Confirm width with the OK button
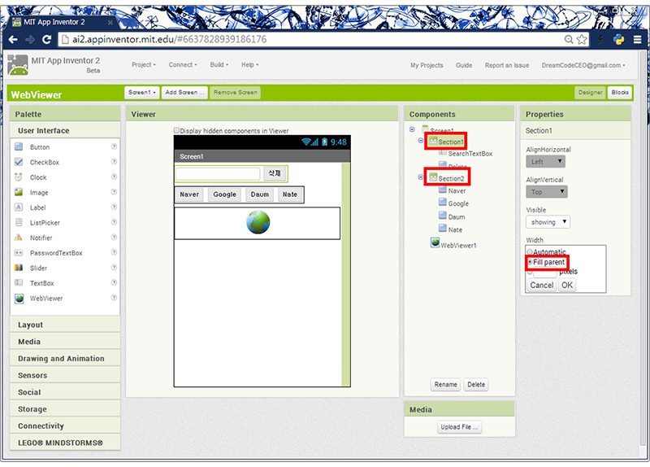650x467 pixels. point(566,286)
